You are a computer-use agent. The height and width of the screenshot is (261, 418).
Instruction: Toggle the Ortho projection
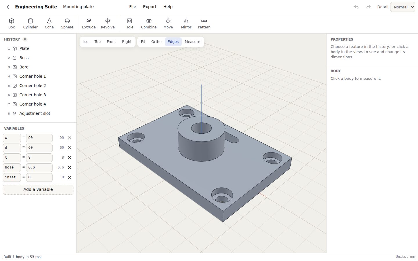(x=156, y=42)
